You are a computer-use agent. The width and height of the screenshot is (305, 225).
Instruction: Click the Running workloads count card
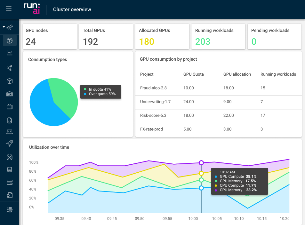[218, 36]
